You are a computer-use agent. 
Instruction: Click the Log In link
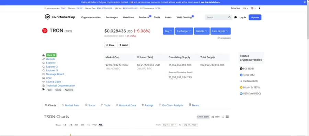click(x=243, y=18)
